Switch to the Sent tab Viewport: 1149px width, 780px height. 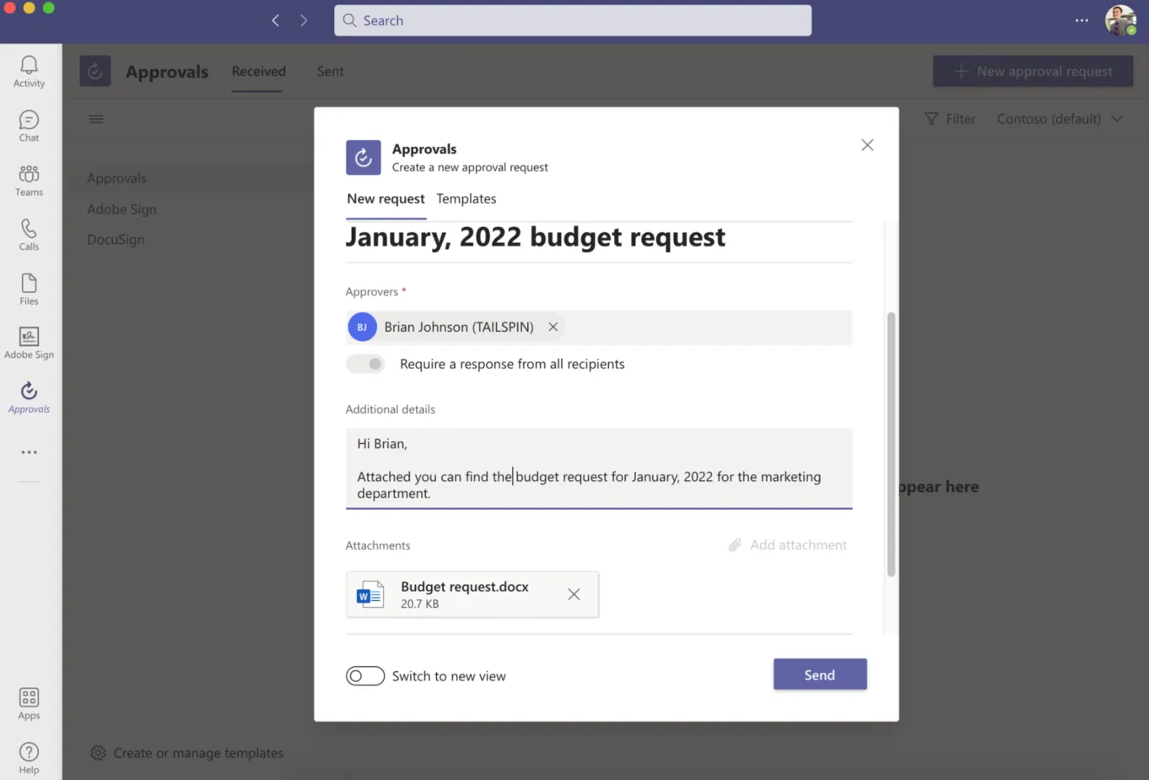pos(330,71)
